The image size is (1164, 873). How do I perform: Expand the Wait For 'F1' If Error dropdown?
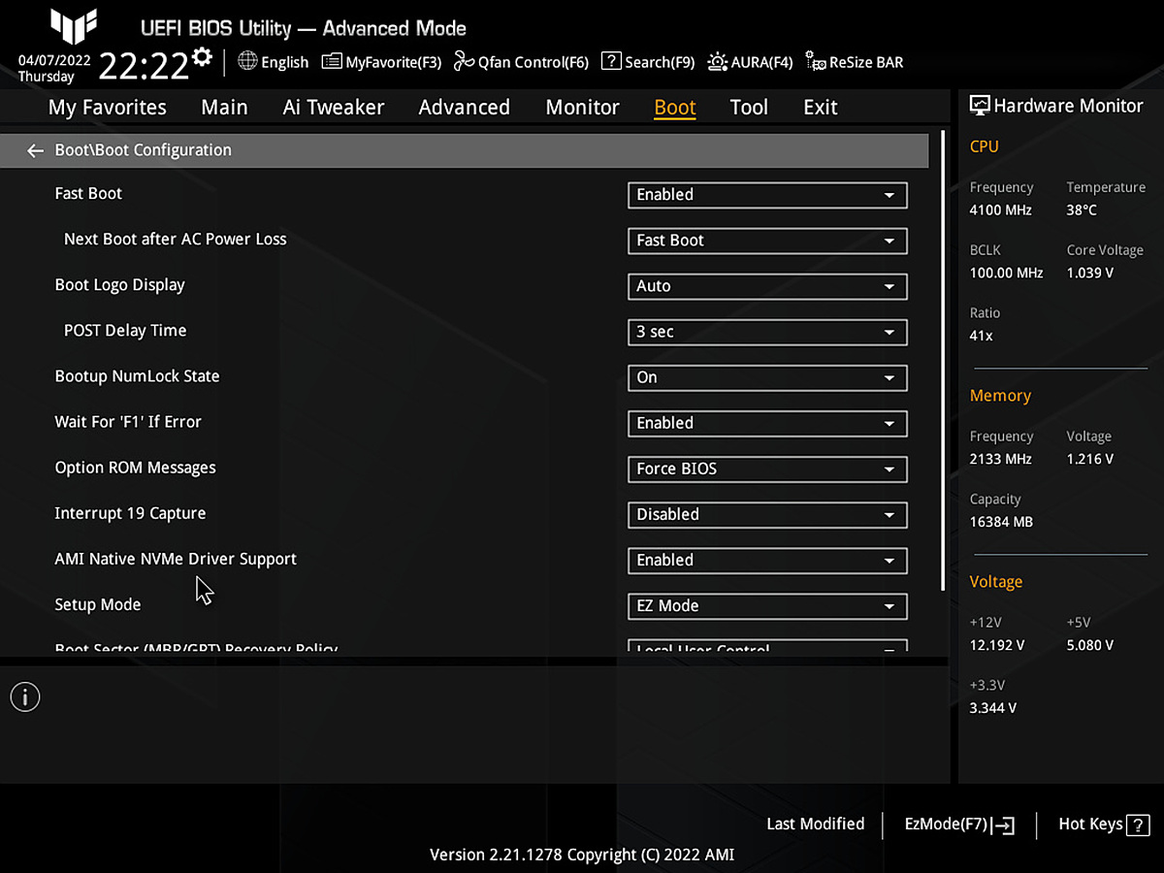[767, 423]
